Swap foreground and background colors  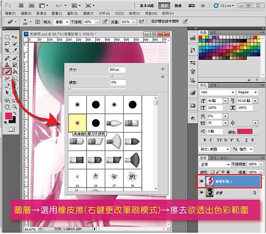15,113
